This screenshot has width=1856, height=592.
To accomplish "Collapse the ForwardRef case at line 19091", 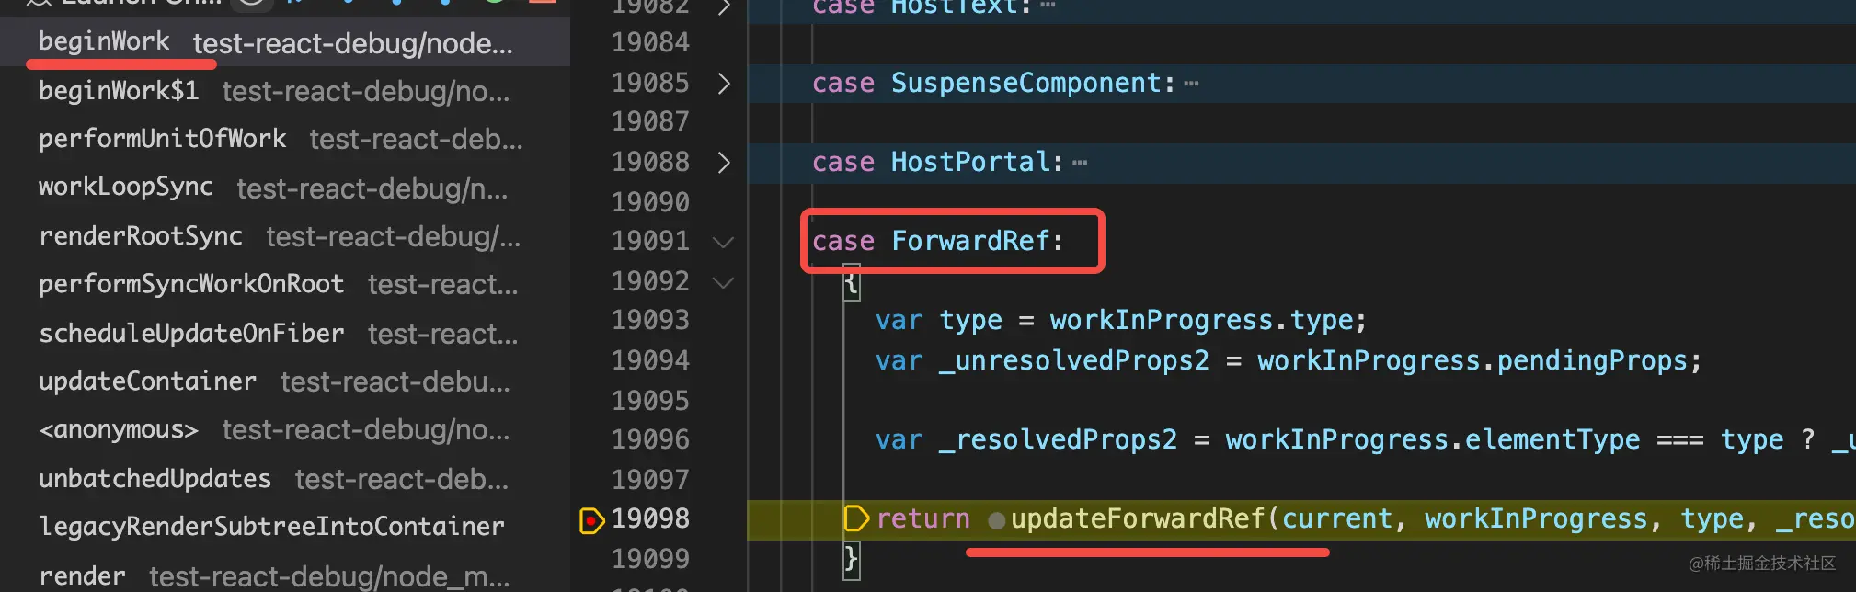I will coord(724,243).
